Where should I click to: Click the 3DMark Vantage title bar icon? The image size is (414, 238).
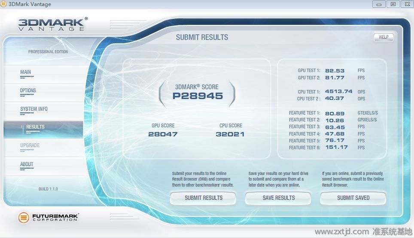(4, 4)
